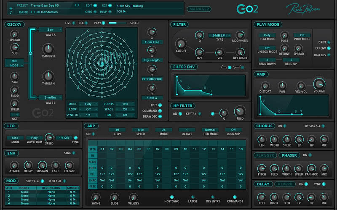Click the oscillator SPREAD knob
This screenshot has height=210, width=337.
pos(15,34)
